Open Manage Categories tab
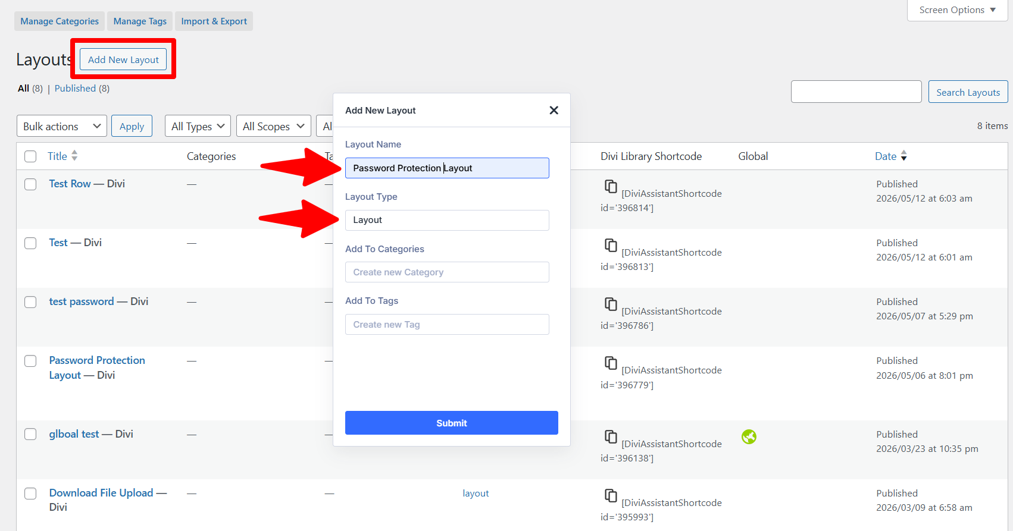The image size is (1013, 531). click(60, 21)
